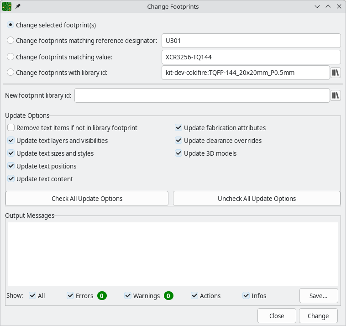Toggle the Errors filter checkbox
This screenshot has width=346, height=326.
click(x=70, y=296)
